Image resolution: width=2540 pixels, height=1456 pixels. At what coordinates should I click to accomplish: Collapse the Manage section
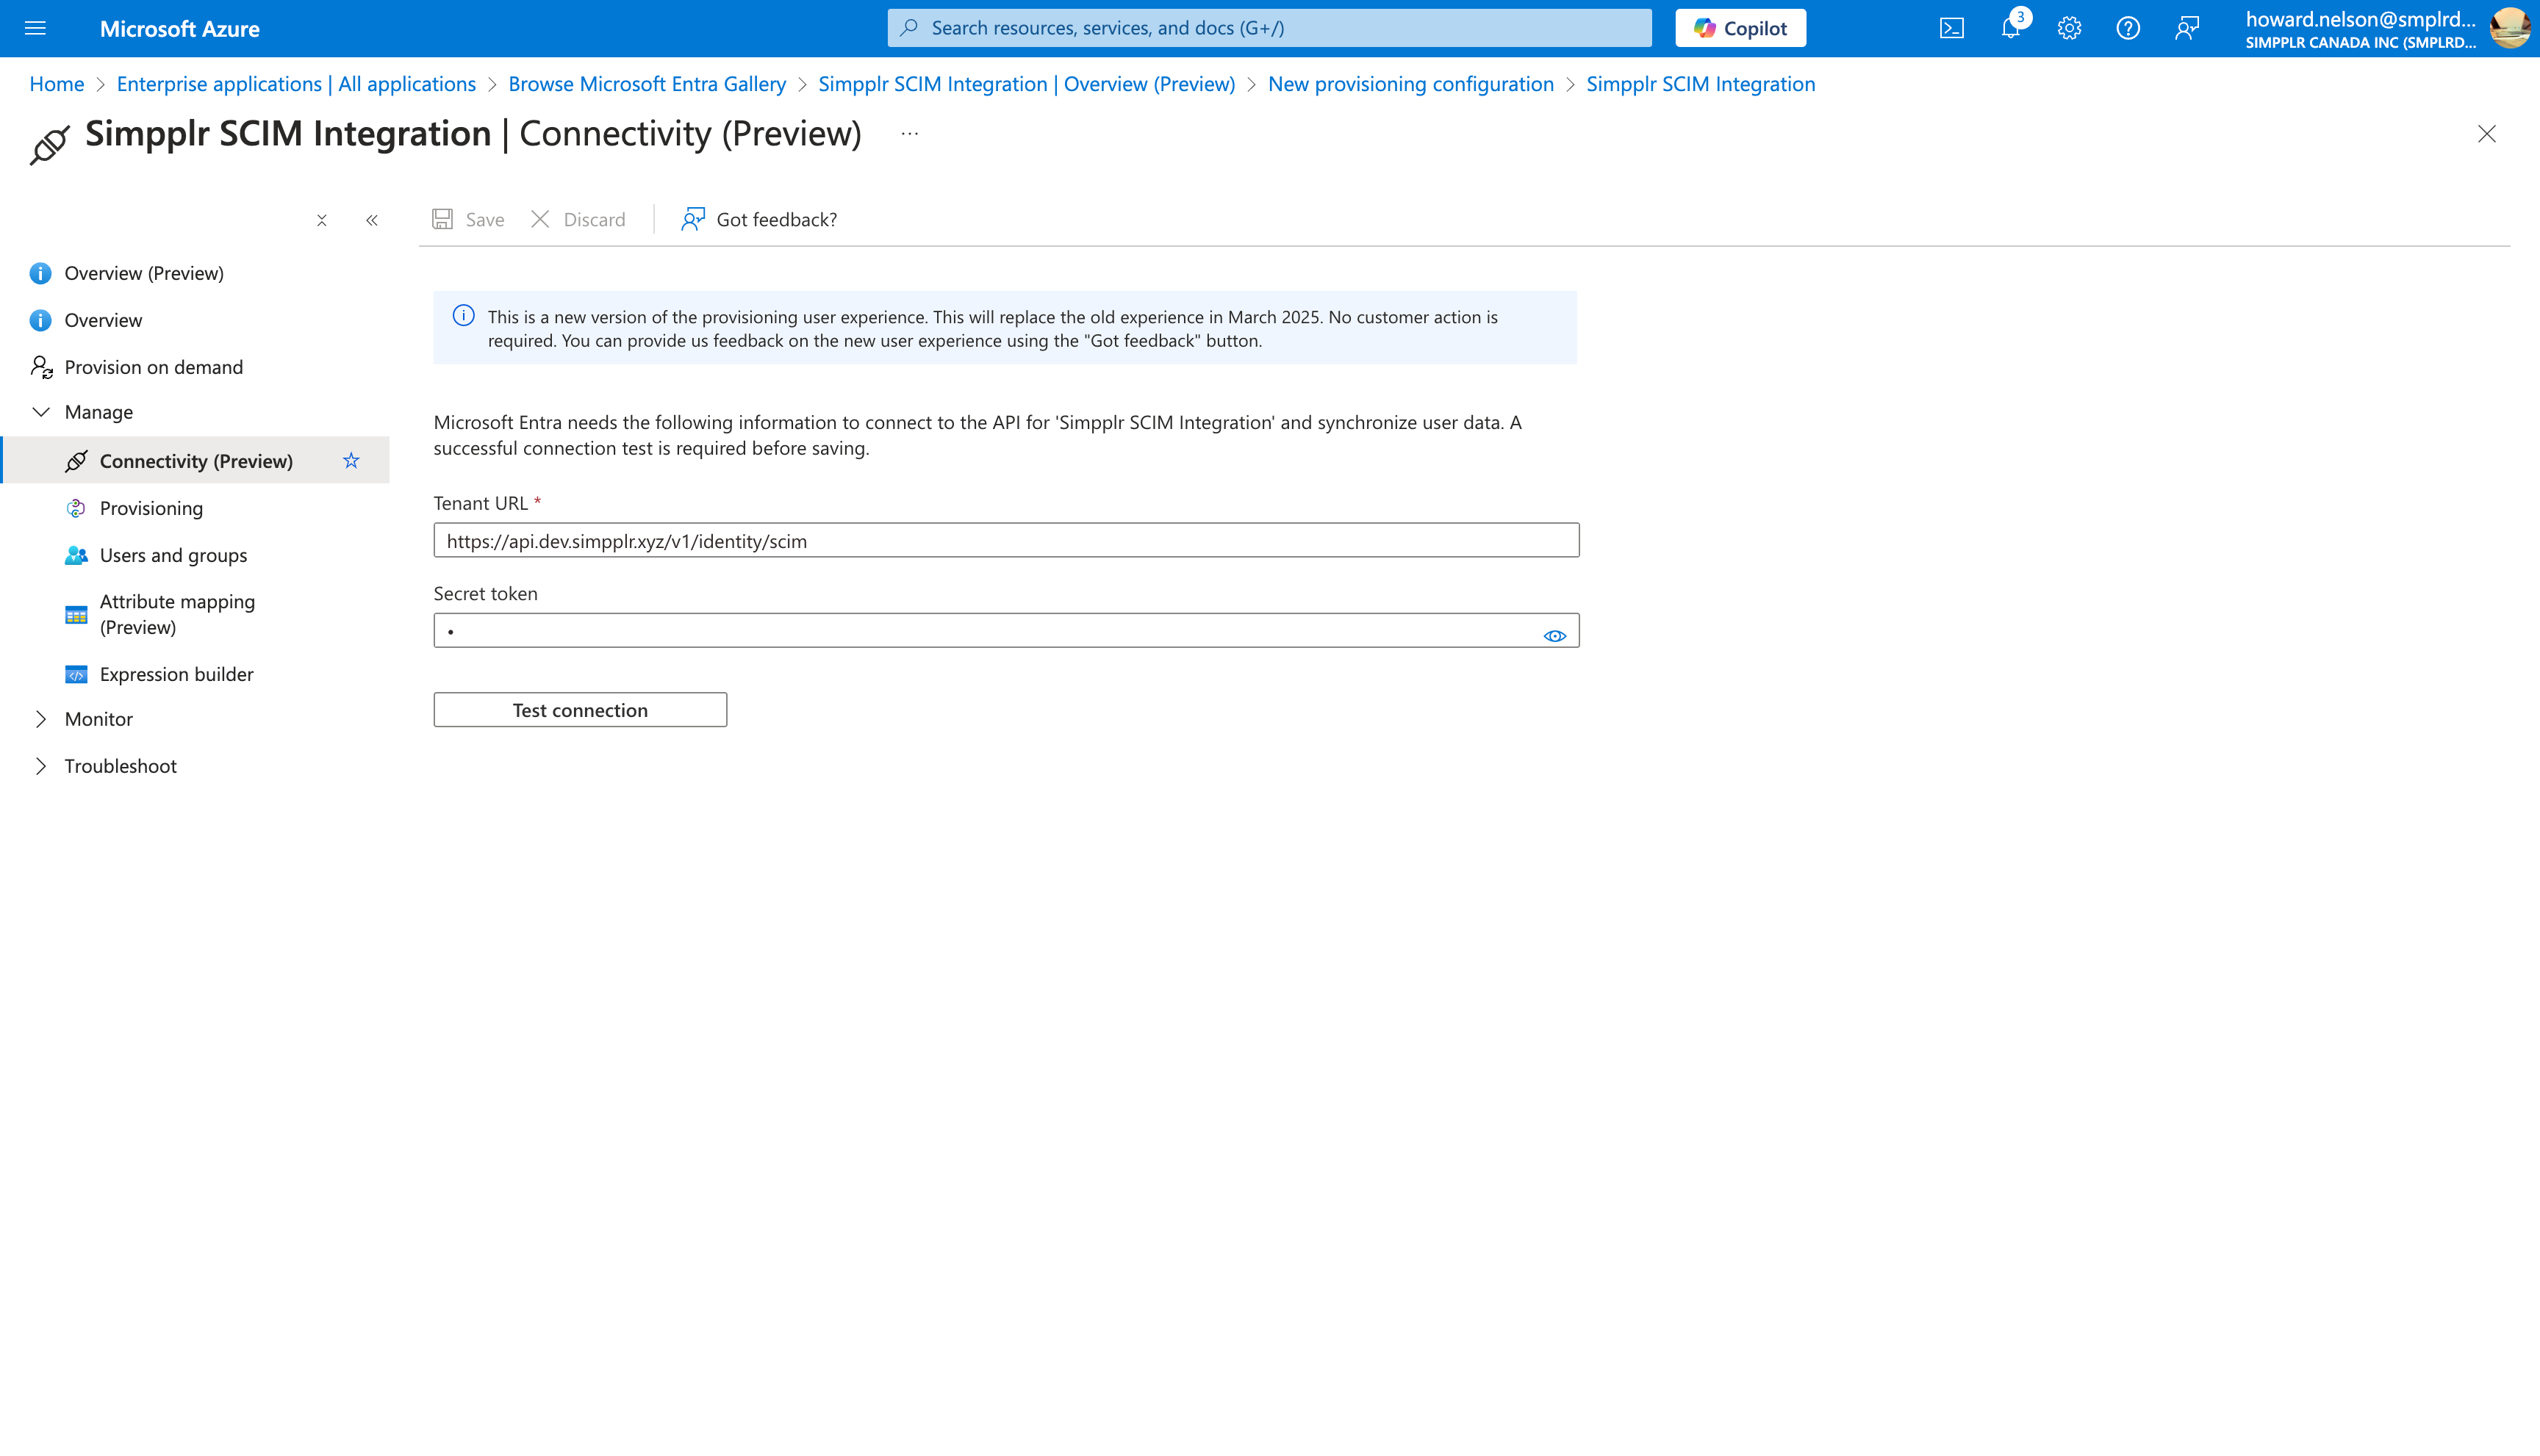click(41, 412)
